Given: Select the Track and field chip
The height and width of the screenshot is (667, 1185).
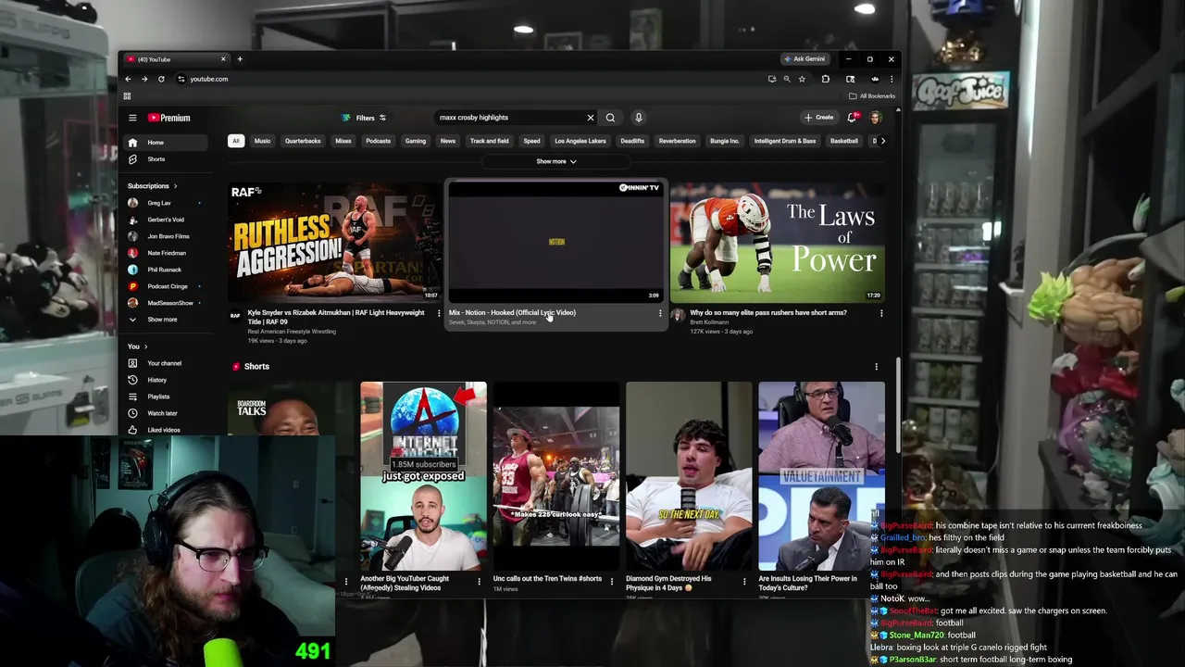Looking at the screenshot, I should click(489, 141).
